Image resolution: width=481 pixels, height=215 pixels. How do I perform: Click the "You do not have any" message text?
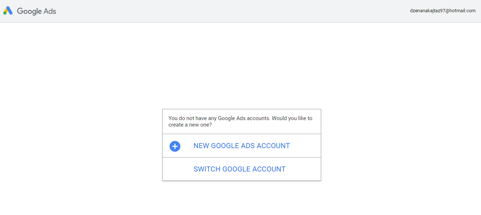(193, 118)
